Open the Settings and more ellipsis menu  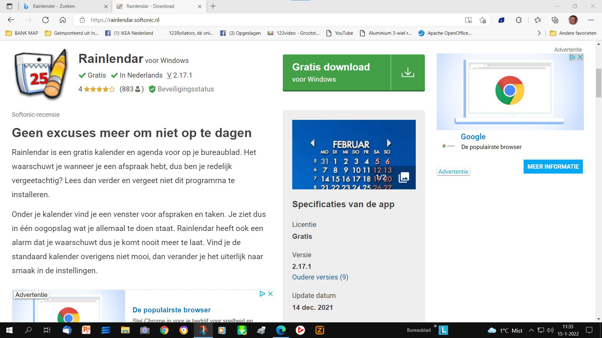point(591,20)
